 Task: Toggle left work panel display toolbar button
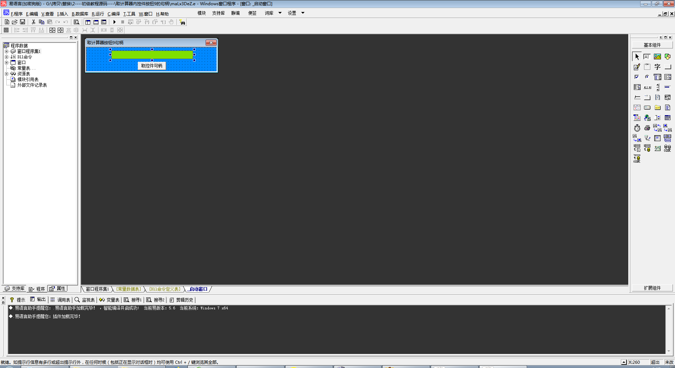[88, 22]
